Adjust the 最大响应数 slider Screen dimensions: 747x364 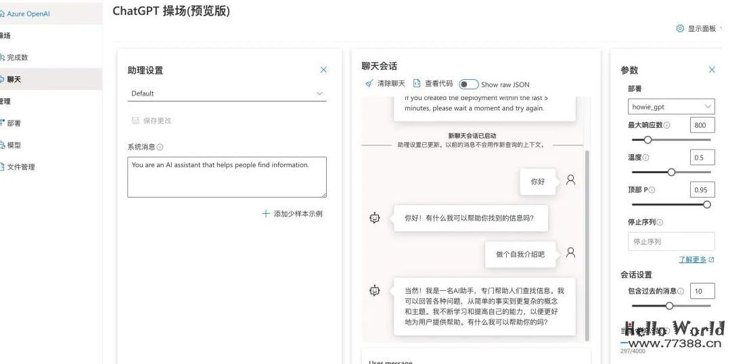tap(671, 140)
